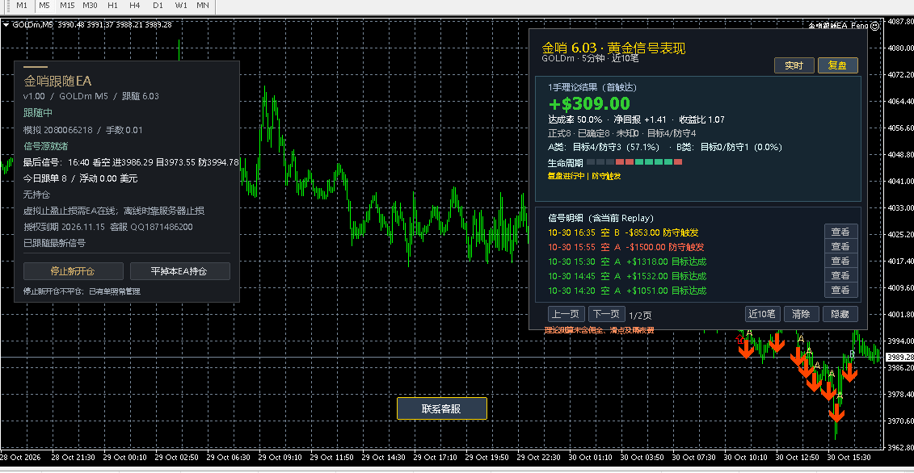914x473 pixels.
Task: Click the first red block in 生命周期 bar
Action: point(620,162)
